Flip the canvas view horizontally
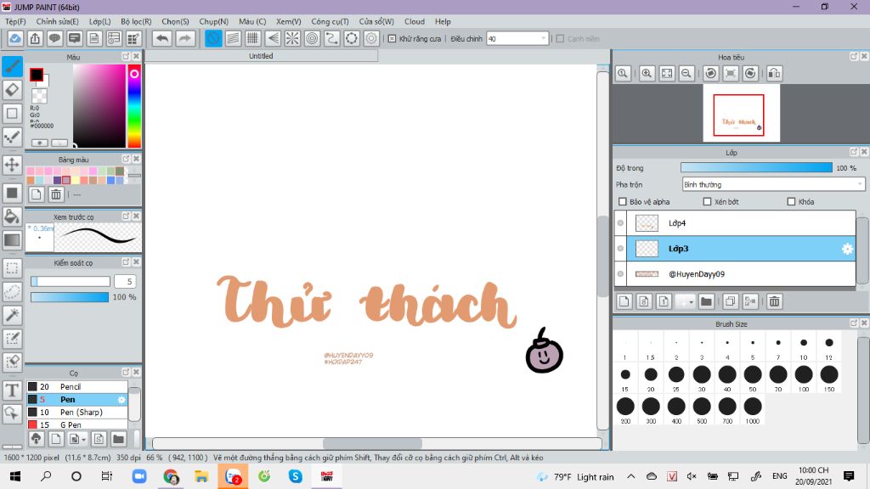Image resolution: width=870 pixels, height=489 pixels. (x=775, y=73)
